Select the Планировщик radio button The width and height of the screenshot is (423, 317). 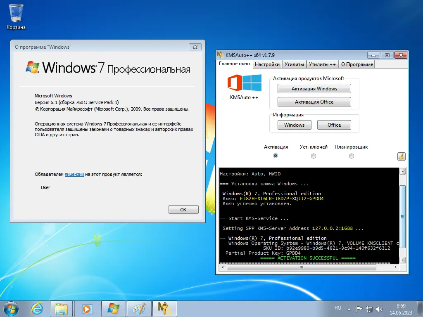tap(351, 156)
